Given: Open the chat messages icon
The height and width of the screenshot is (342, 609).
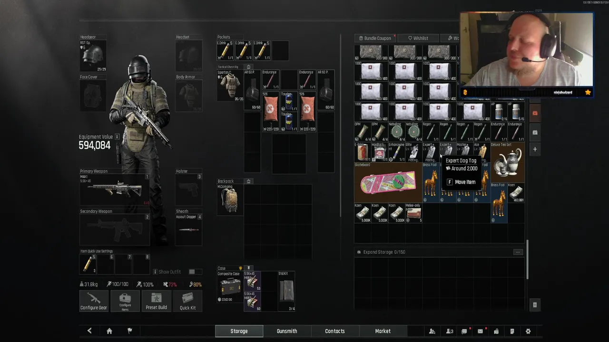Looking at the screenshot, I should pyautogui.click(x=464, y=331).
